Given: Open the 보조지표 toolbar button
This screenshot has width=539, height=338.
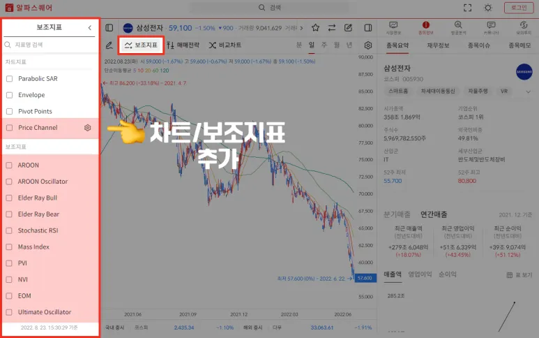Looking at the screenshot, I should (141, 45).
